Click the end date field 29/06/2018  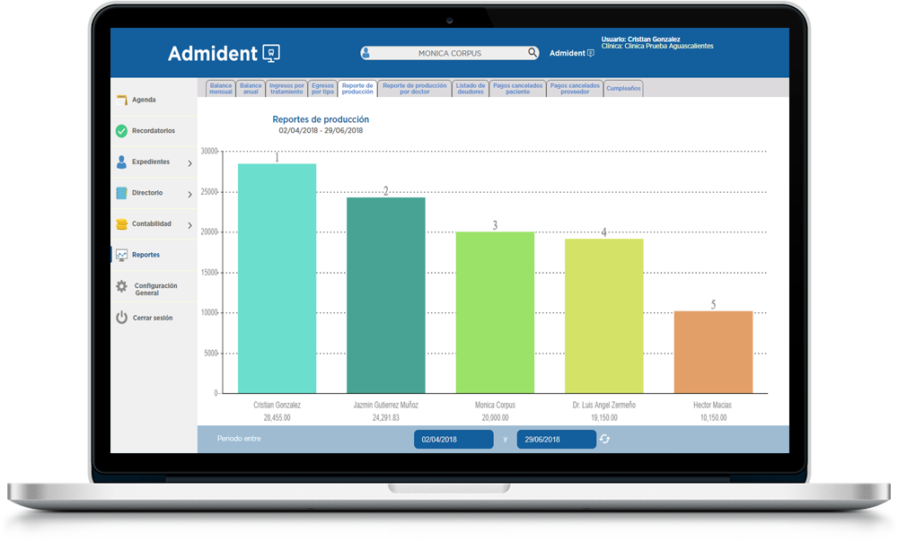pyautogui.click(x=556, y=440)
